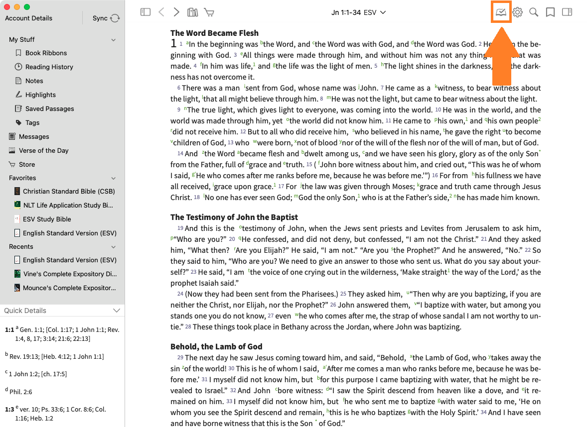
Task: Open Verse of the Day
Action: 43,150
